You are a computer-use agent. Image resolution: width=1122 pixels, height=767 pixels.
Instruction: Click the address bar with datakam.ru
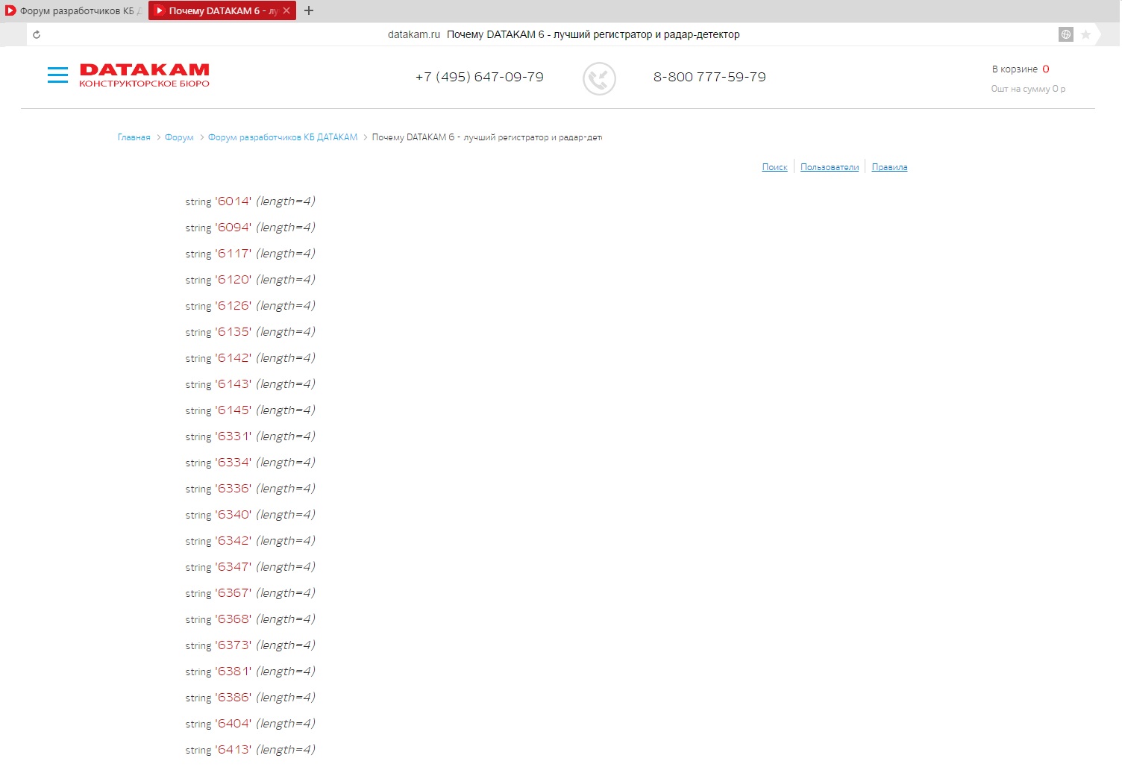point(563,34)
